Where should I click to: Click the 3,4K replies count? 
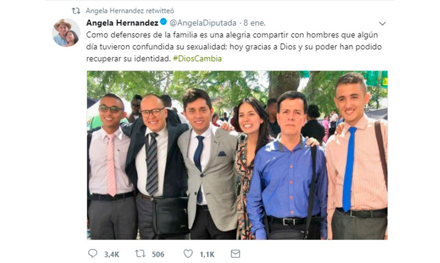pos(112,255)
